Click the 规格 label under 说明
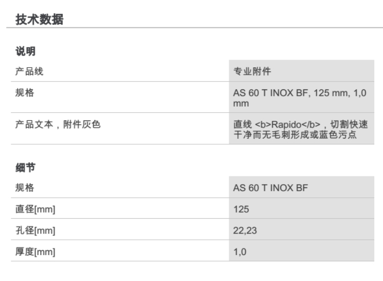 click(24, 93)
